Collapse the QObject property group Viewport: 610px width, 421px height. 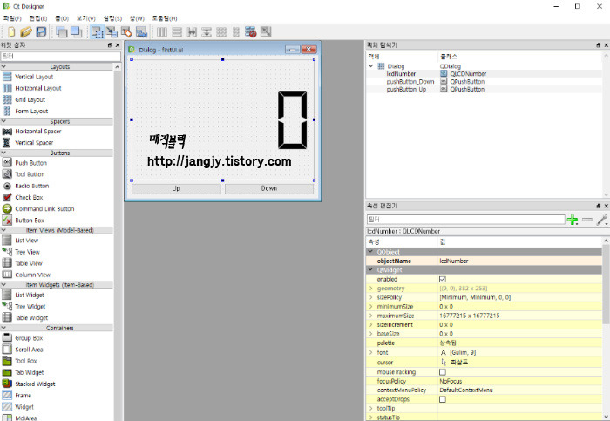coord(370,252)
